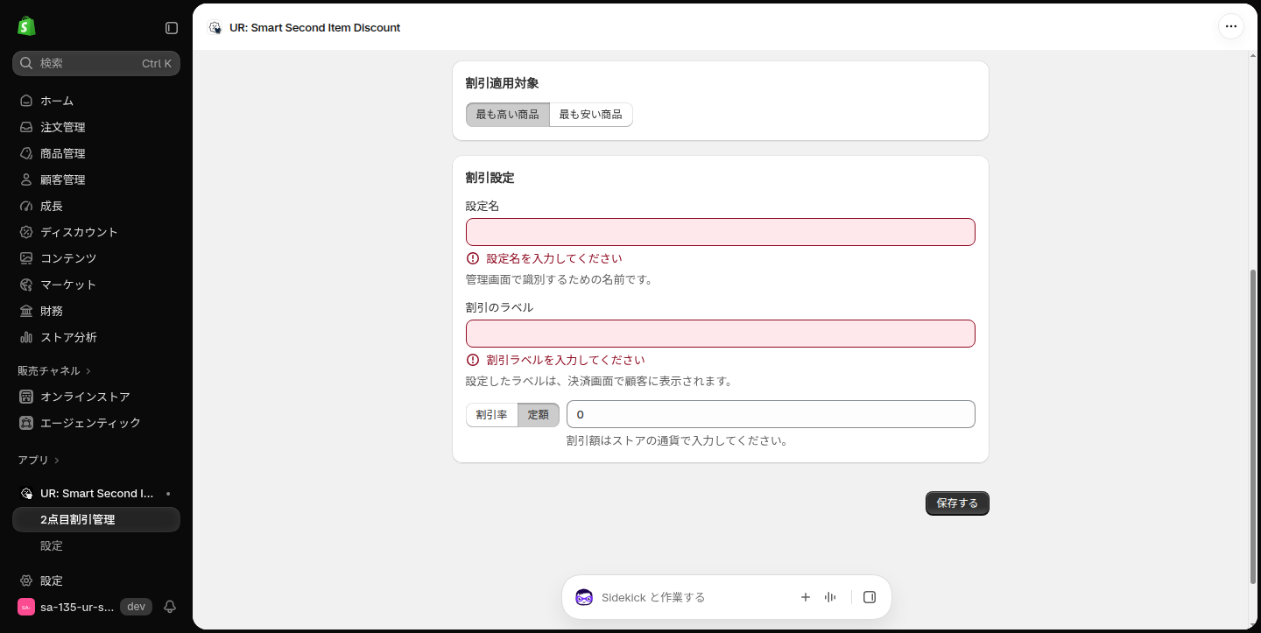
Task: Select 最も安い商品 option
Action: [591, 115]
